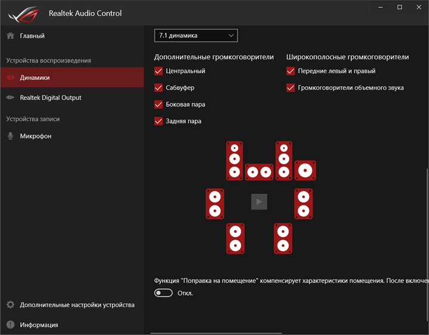Play the speaker test sound

coord(259,202)
